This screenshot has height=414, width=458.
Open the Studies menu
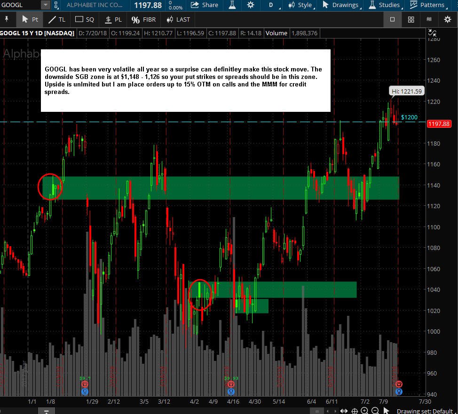(x=385, y=5)
